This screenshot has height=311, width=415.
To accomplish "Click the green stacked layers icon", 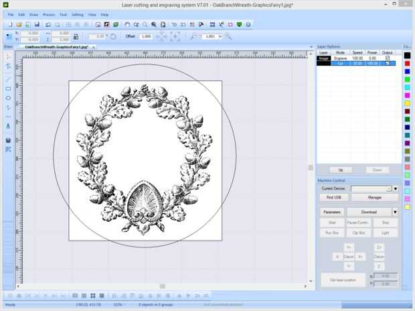I will (x=116, y=25).
